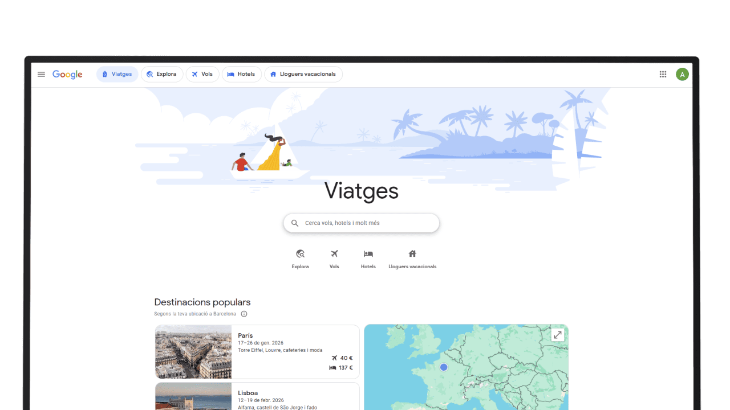Click the Vols airplane icon below search

(x=334, y=254)
